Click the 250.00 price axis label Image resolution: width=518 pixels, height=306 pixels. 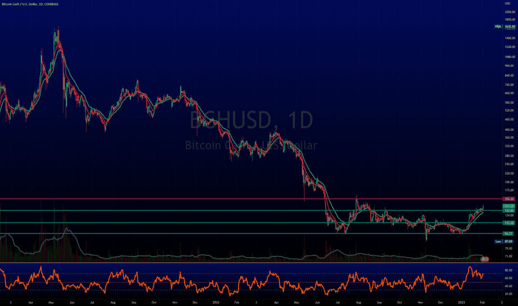tap(510, 164)
